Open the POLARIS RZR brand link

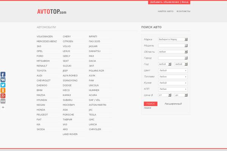tap(96, 71)
